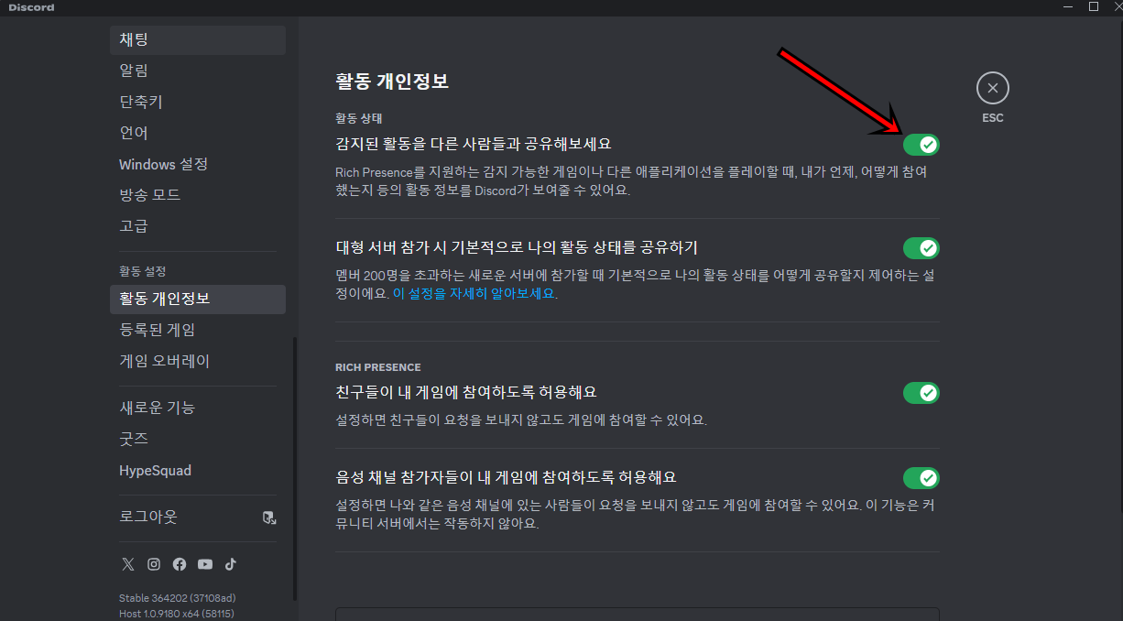Go to 언어 settings

click(x=198, y=133)
